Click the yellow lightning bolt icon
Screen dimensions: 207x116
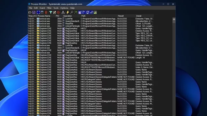tap(68, 12)
